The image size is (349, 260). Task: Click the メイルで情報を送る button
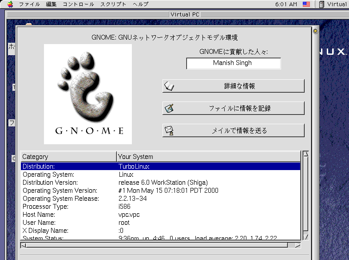(233, 130)
